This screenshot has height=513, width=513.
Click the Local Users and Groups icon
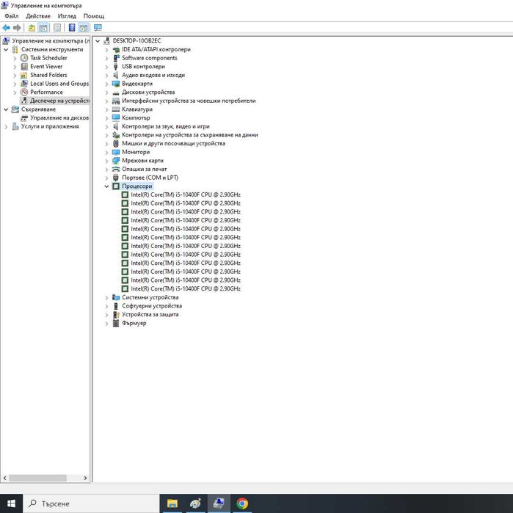pos(24,84)
